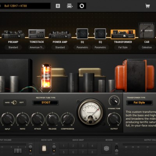The image size is (156, 156).
Task: Click the Ratio knob
Action: pos(22,119)
